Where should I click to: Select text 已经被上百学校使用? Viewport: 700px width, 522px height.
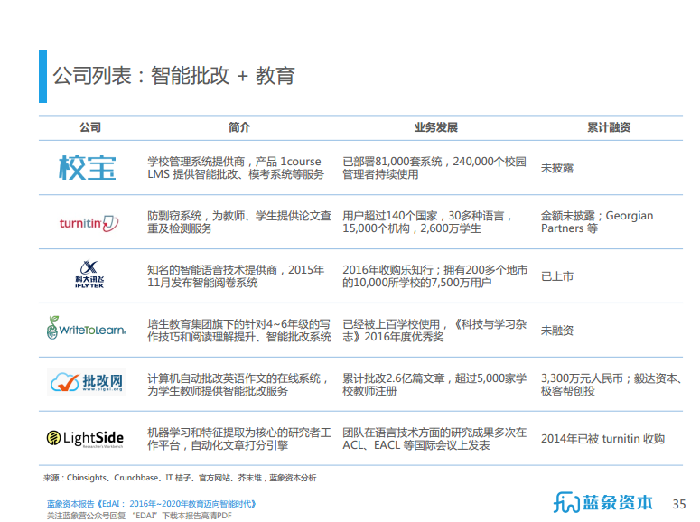(391, 324)
